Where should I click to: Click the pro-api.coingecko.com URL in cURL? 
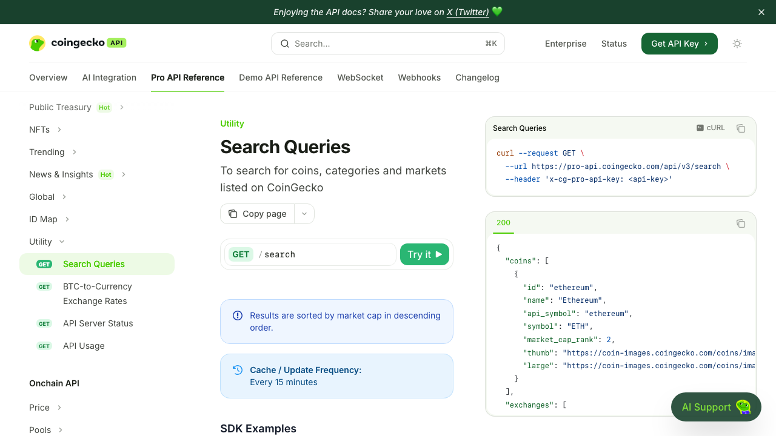(626, 167)
